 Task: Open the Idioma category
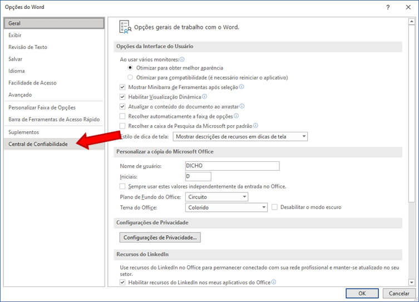pos(54,71)
